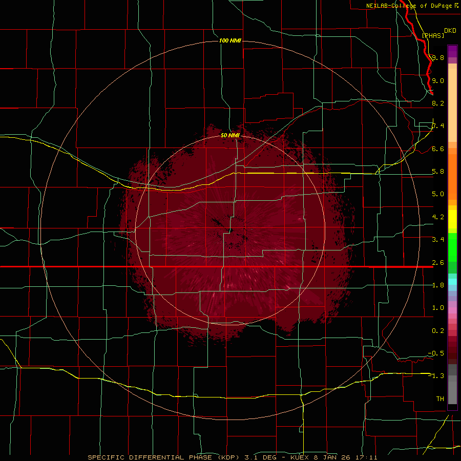Pick the light peach segment beside 8.2

tap(452, 105)
